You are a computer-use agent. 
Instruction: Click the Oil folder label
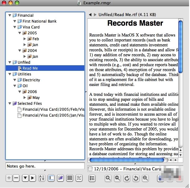click(x=25, y=86)
